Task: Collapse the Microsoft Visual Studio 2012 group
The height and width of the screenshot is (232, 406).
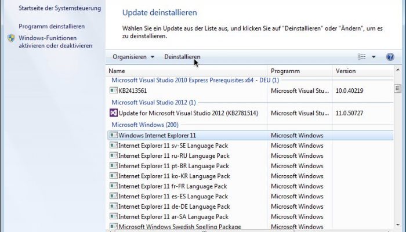Action: click(154, 102)
